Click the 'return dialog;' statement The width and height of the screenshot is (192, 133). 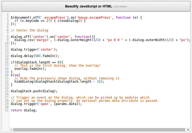tap(24, 110)
